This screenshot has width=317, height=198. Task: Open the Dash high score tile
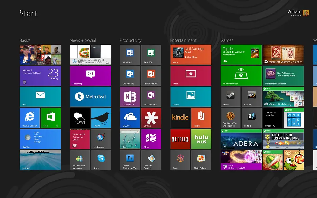241,160
